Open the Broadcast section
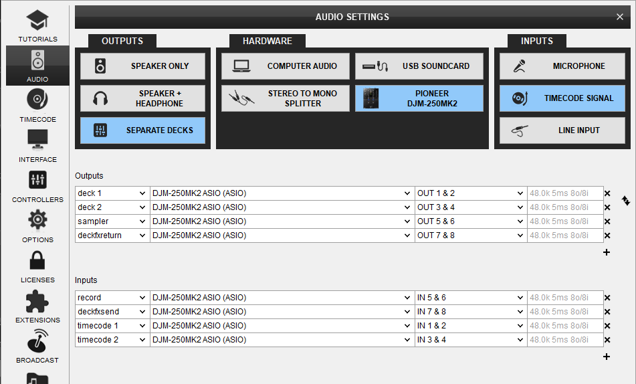 [x=37, y=347]
